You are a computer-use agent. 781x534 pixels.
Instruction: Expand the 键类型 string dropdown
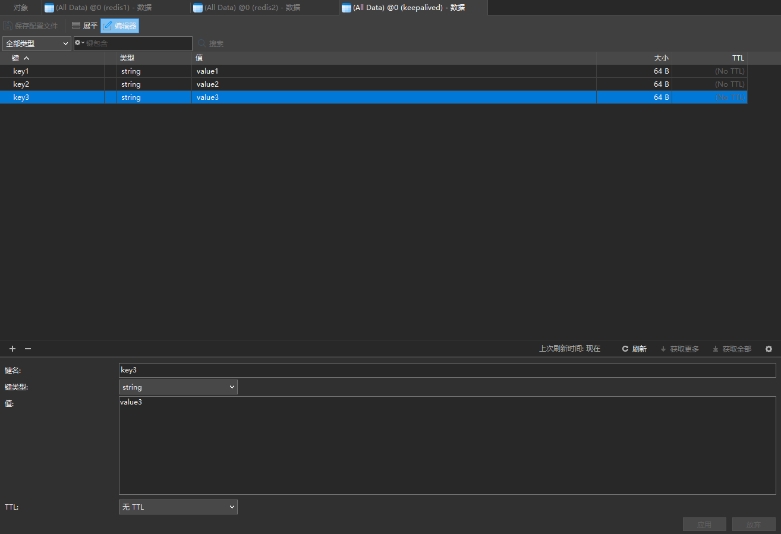point(178,387)
